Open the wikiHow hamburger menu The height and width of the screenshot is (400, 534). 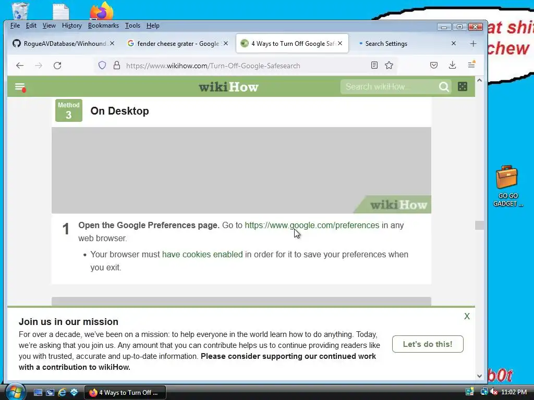pos(20,87)
